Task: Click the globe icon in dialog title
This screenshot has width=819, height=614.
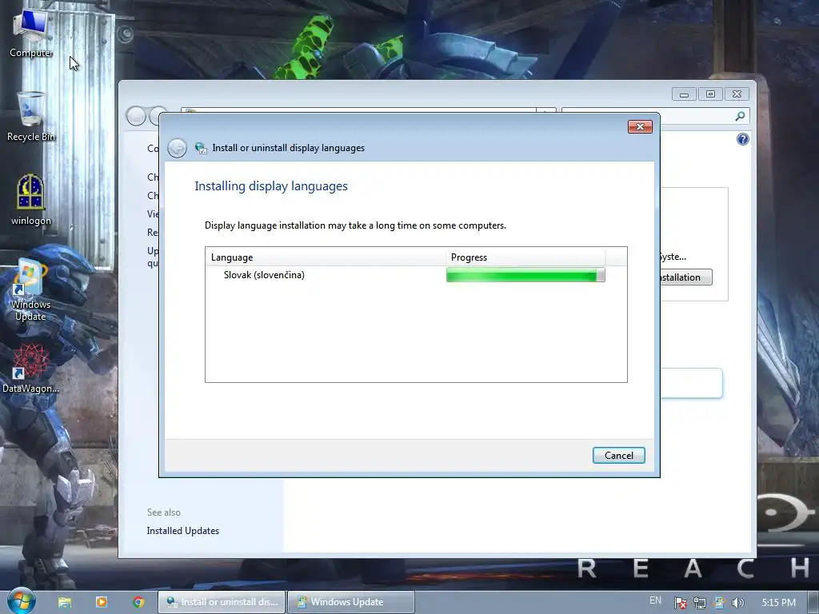Action: [201, 148]
